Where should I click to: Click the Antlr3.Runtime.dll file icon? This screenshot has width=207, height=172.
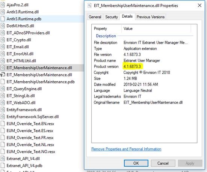tap(3, 12)
